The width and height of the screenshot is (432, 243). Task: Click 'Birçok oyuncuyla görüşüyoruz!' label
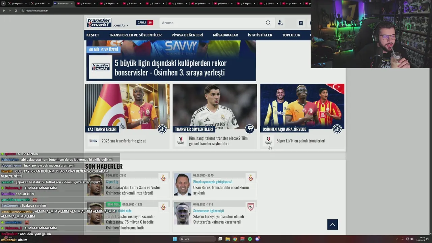[213, 182]
